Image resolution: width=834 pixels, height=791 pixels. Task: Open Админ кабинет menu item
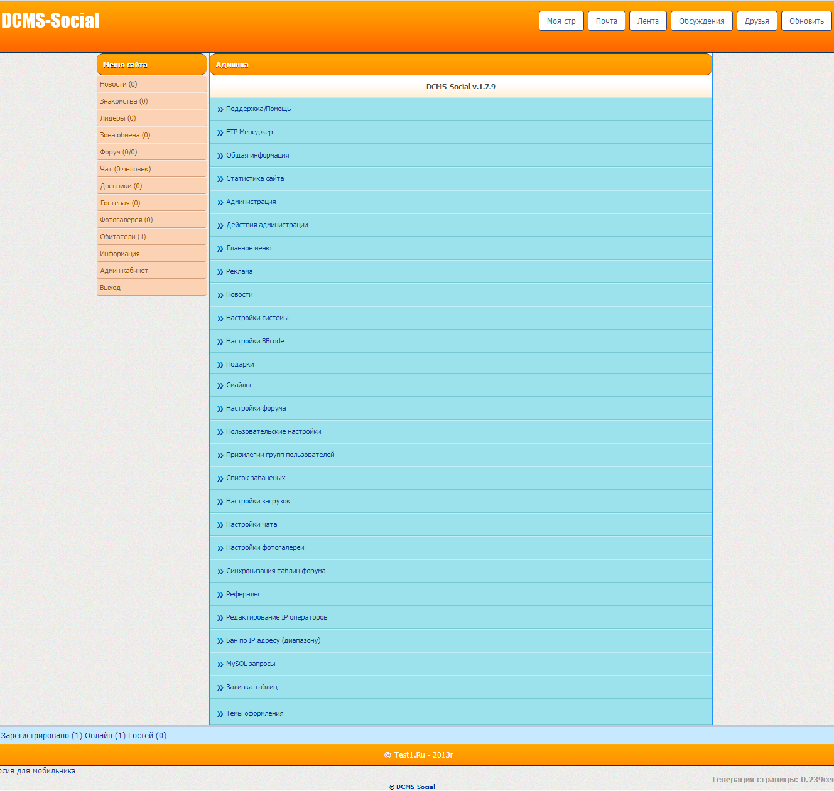click(151, 271)
